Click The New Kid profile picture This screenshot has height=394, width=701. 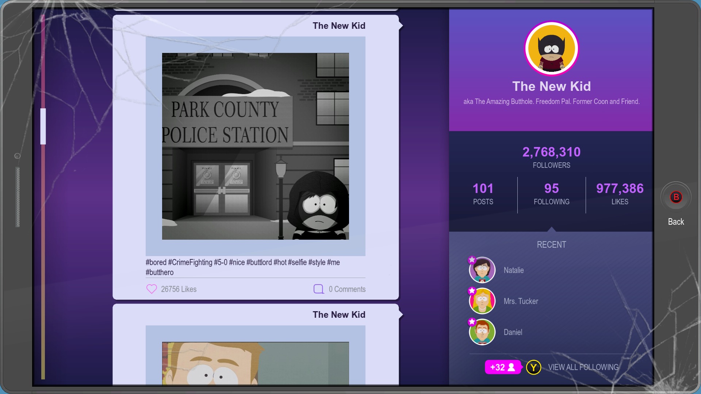(x=551, y=48)
